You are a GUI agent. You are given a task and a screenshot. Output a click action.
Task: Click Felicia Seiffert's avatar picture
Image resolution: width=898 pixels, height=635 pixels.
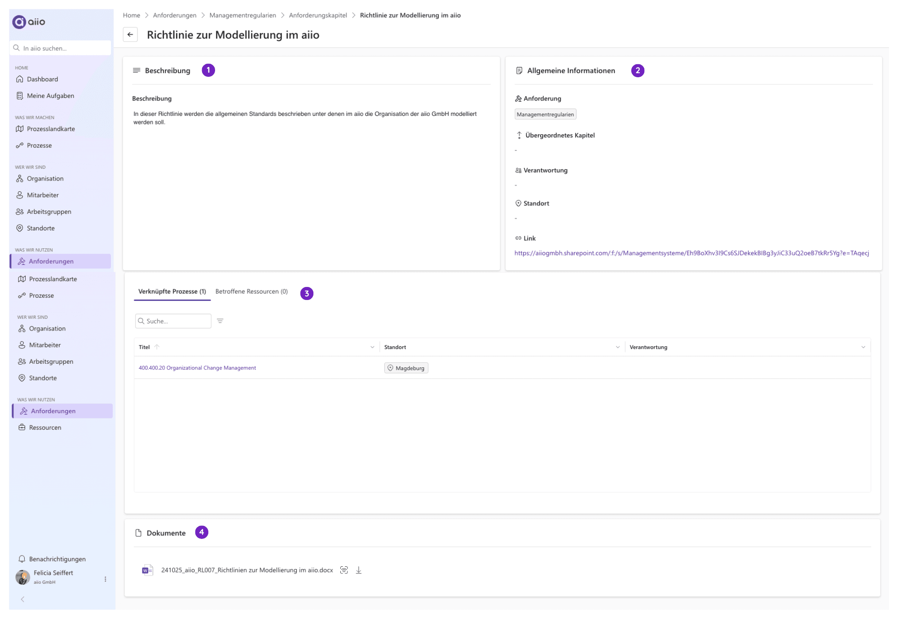[22, 577]
